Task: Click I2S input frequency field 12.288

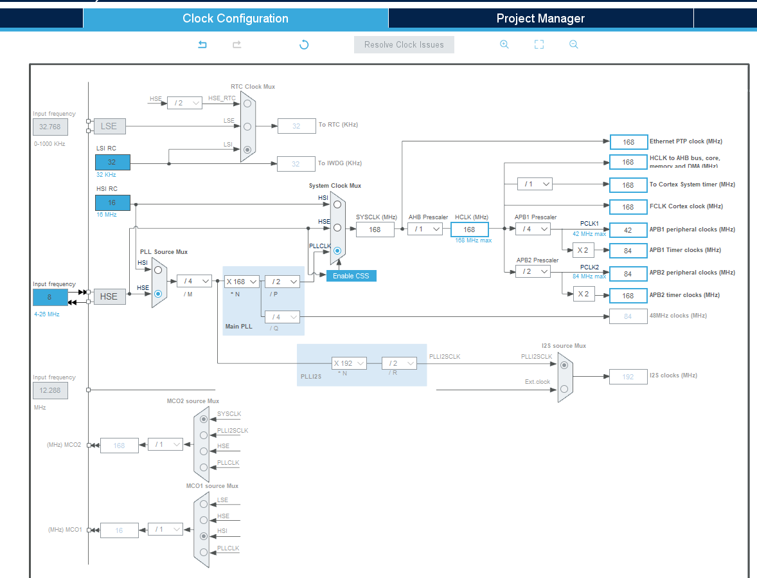Action: [50, 391]
